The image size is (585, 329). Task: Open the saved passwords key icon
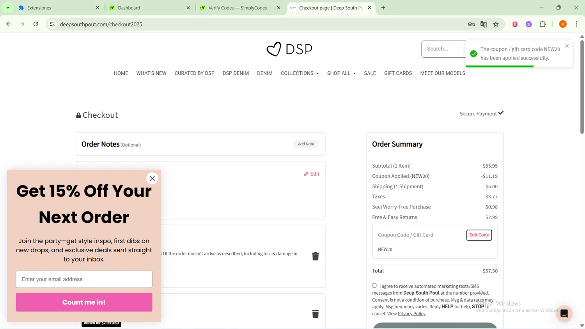coord(472,24)
